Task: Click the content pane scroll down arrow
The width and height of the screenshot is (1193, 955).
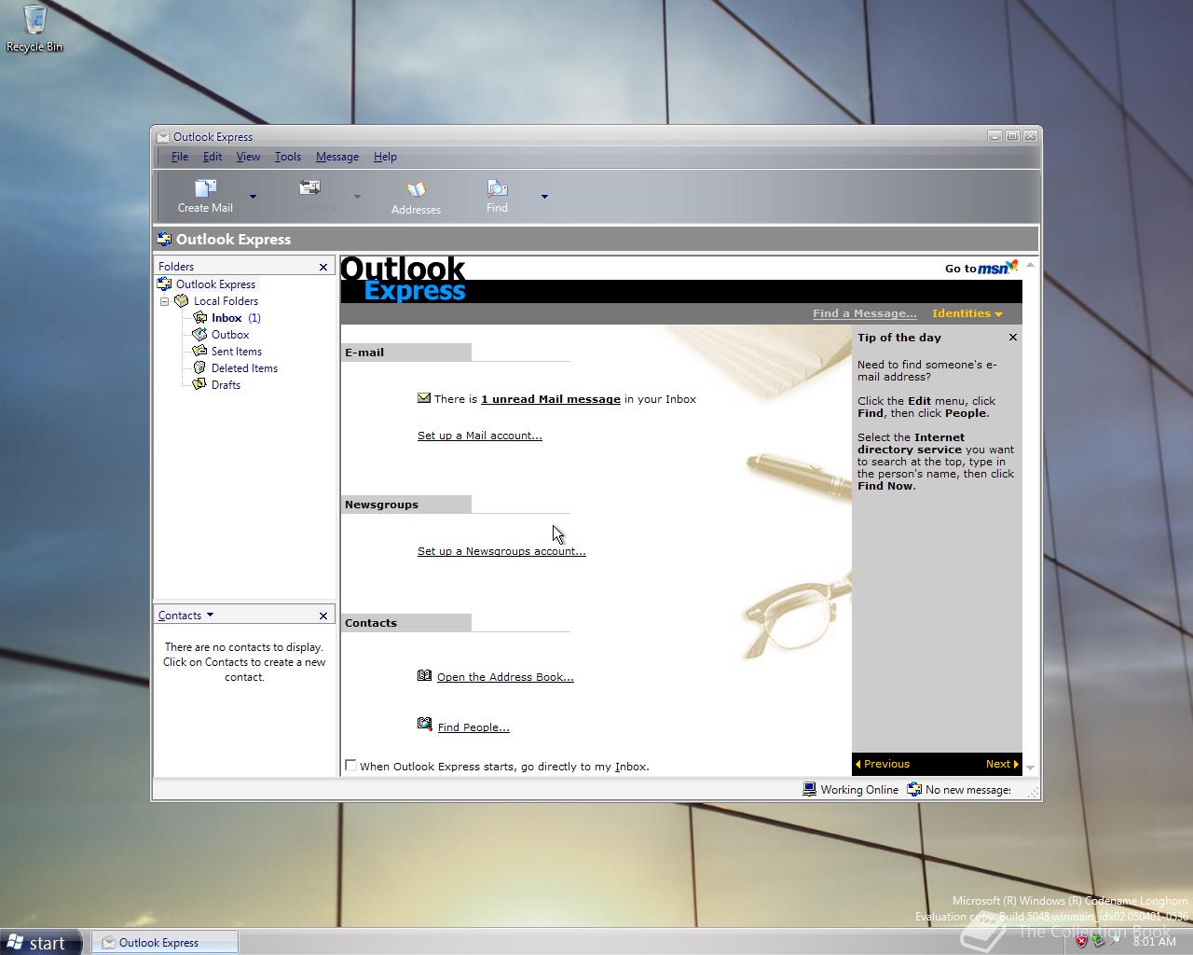Action: point(1030,767)
